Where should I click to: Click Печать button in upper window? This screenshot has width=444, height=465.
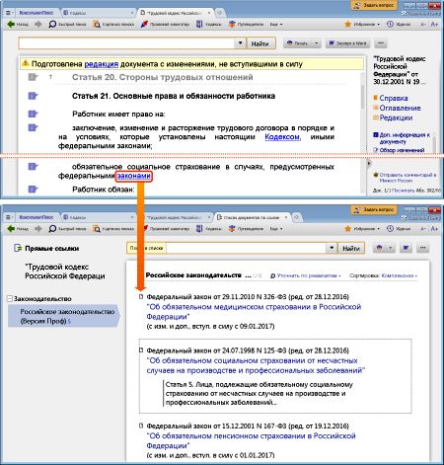click(298, 43)
